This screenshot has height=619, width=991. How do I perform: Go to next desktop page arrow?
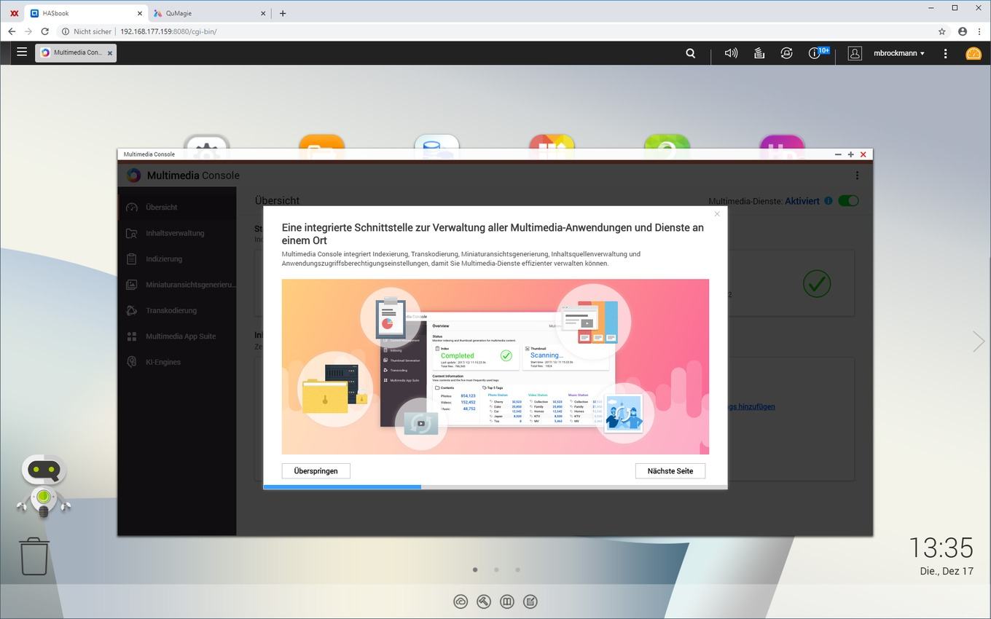point(978,341)
